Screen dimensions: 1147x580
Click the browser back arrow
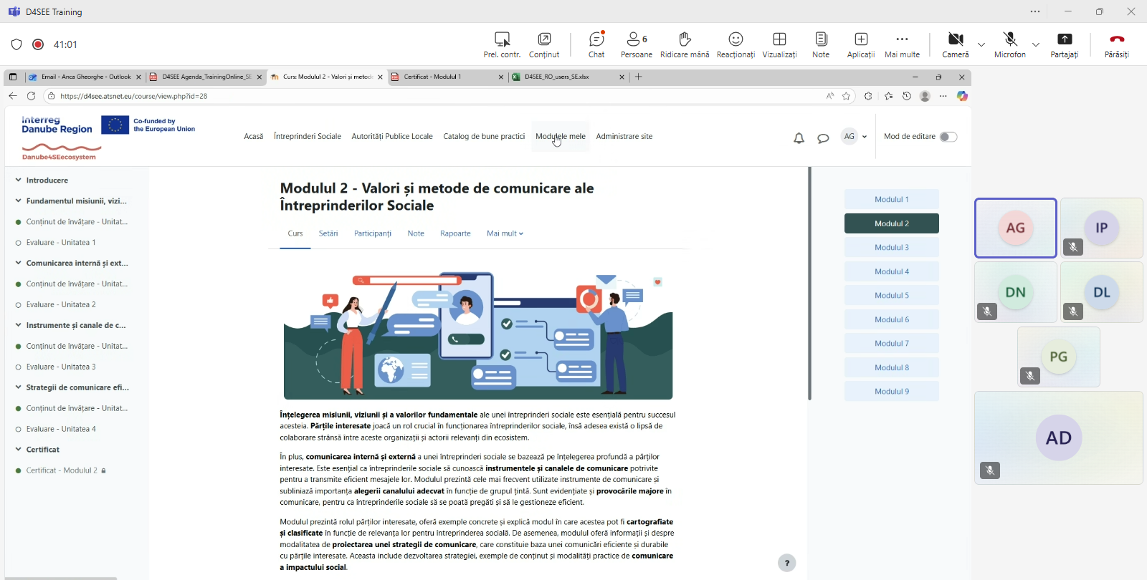tap(12, 96)
